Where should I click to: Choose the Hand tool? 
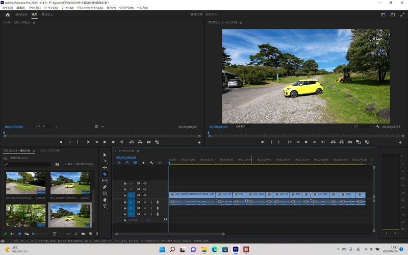pos(105,200)
